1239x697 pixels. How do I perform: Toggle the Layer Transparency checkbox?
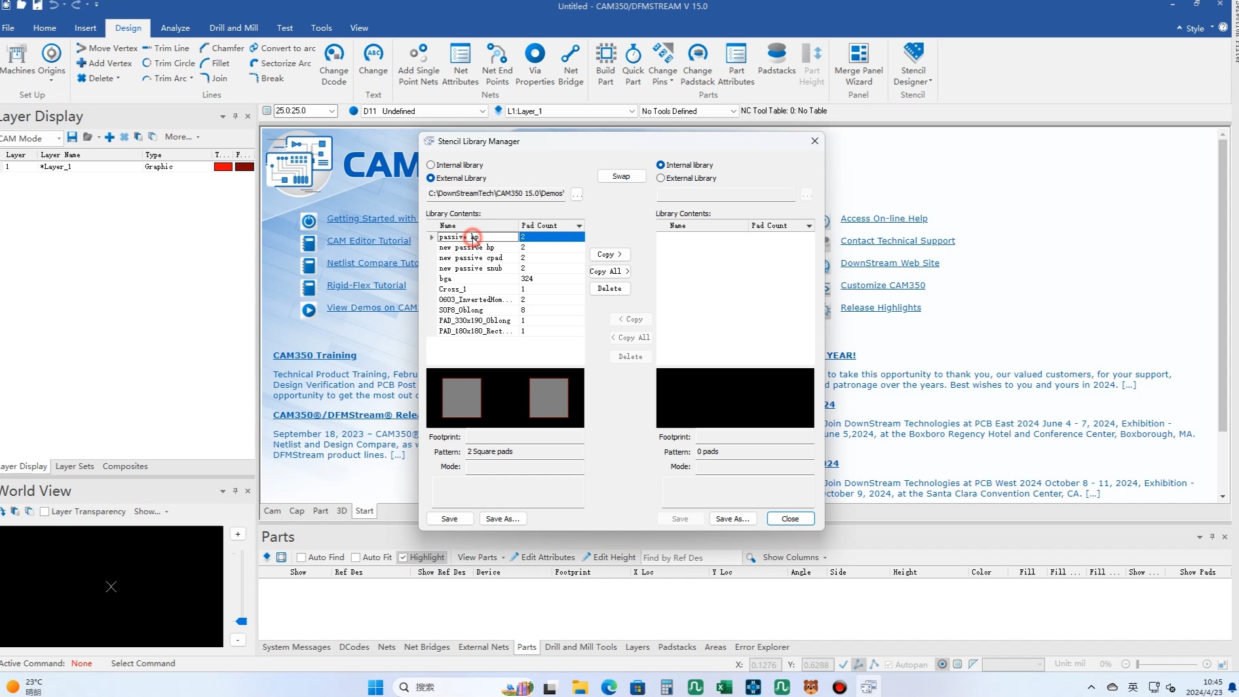coord(45,512)
